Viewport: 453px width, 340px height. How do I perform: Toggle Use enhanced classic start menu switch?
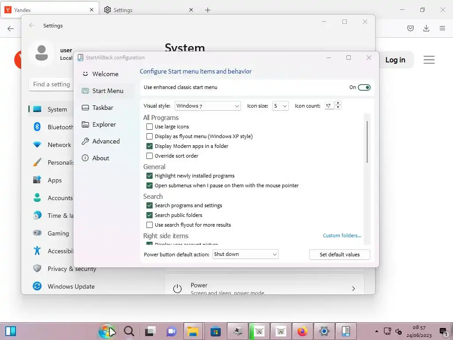pos(364,87)
